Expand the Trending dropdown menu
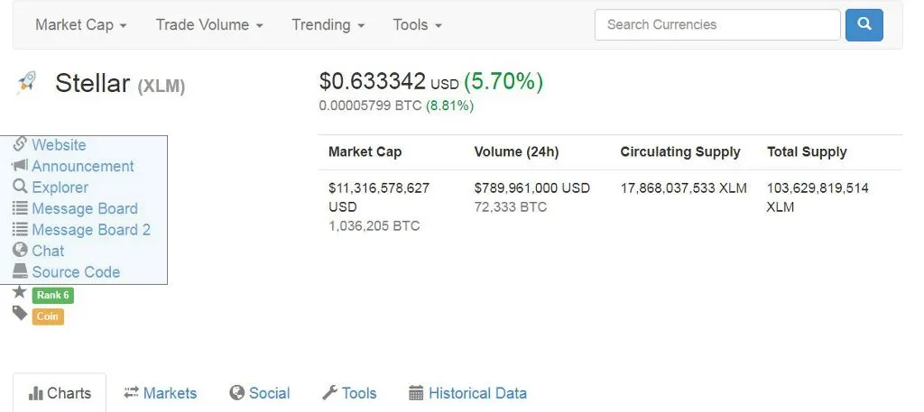The height and width of the screenshot is (412, 924). coord(328,24)
